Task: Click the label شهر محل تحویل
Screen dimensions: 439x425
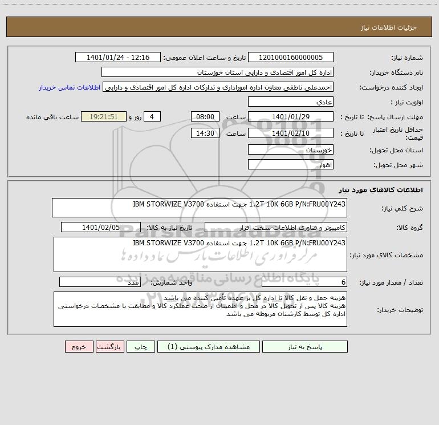Action: [398, 165]
